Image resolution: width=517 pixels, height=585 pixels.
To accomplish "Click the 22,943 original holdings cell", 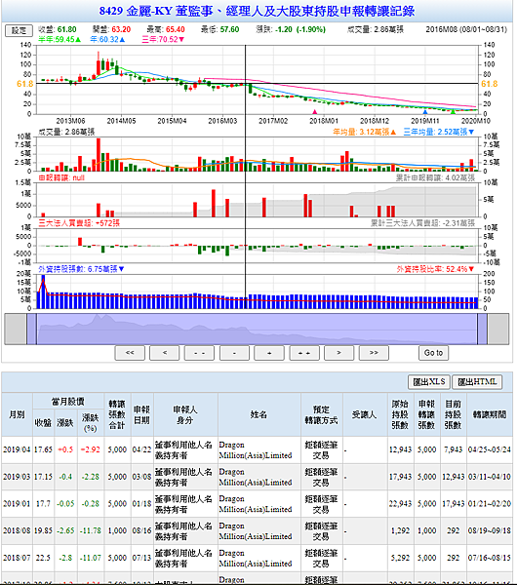I will [400, 504].
